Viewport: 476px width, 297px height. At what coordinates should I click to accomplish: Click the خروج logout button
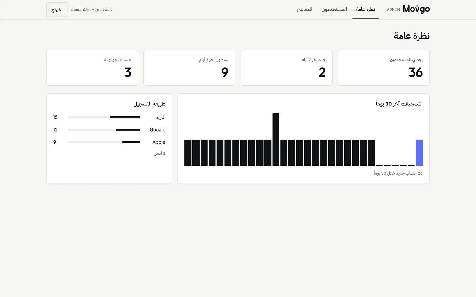tap(57, 10)
